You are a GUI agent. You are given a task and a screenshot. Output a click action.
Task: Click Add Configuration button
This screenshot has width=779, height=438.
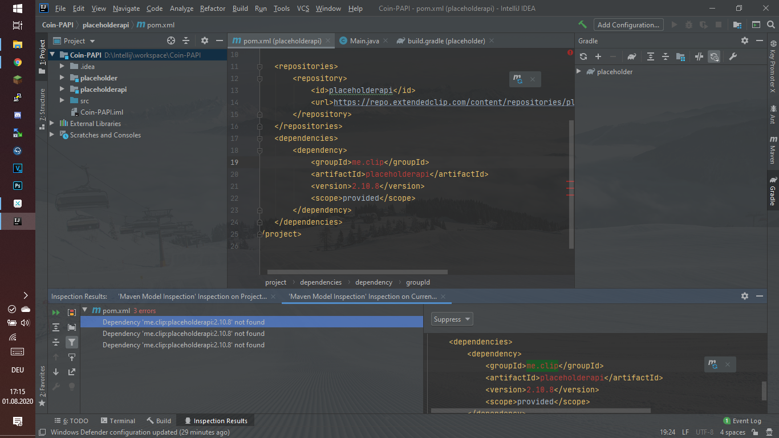(628, 25)
